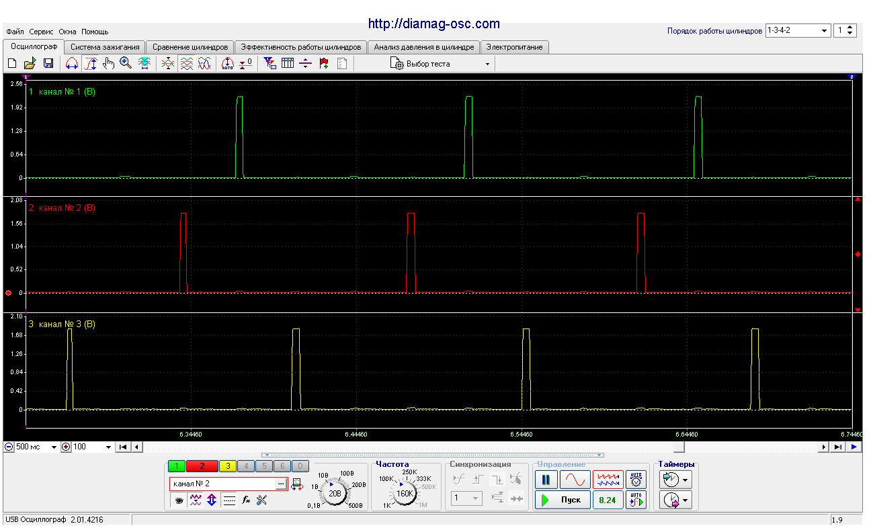This screenshot has height=528, width=871.
Task: Click the auto voltage range icon
Action: coord(636,480)
